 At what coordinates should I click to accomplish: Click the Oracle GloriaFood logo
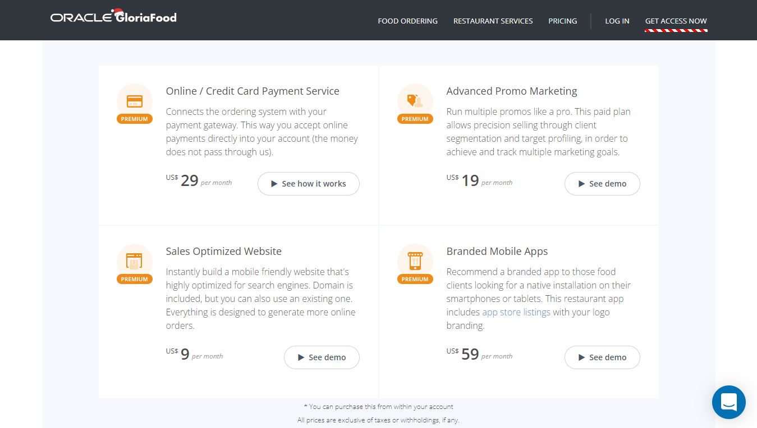pyautogui.click(x=113, y=16)
